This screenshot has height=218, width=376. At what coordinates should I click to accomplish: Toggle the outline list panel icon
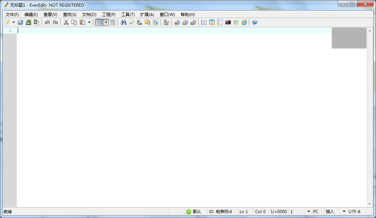point(204,22)
